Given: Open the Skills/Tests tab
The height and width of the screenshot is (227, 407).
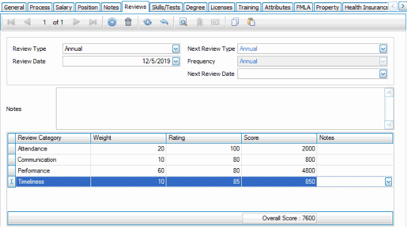Looking at the screenshot, I should point(166,8).
